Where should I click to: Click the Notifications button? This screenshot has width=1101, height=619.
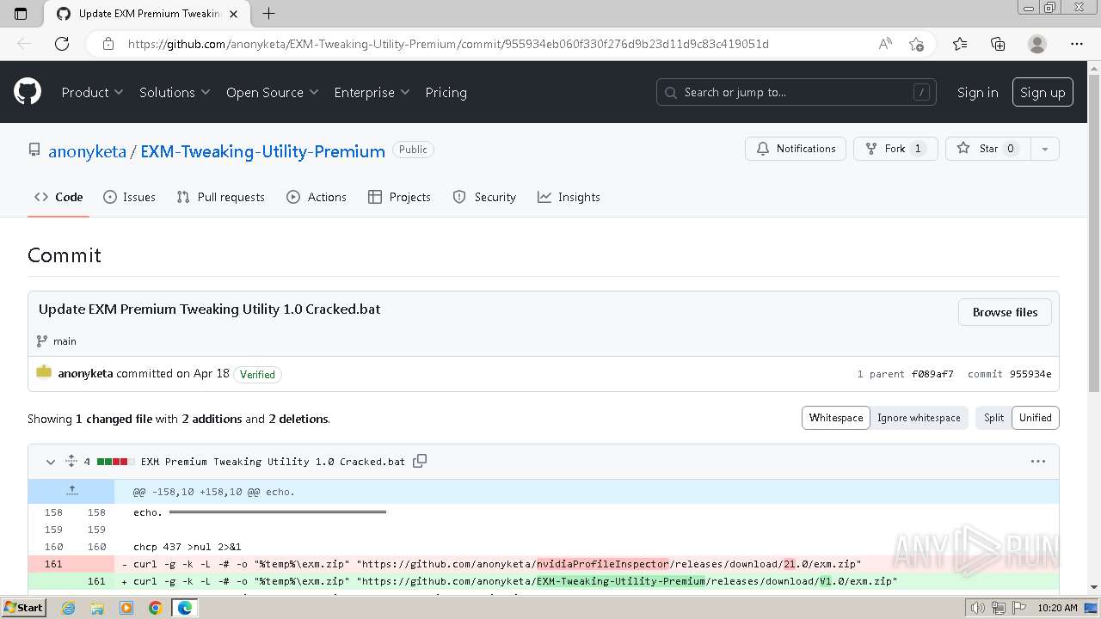[796, 149]
